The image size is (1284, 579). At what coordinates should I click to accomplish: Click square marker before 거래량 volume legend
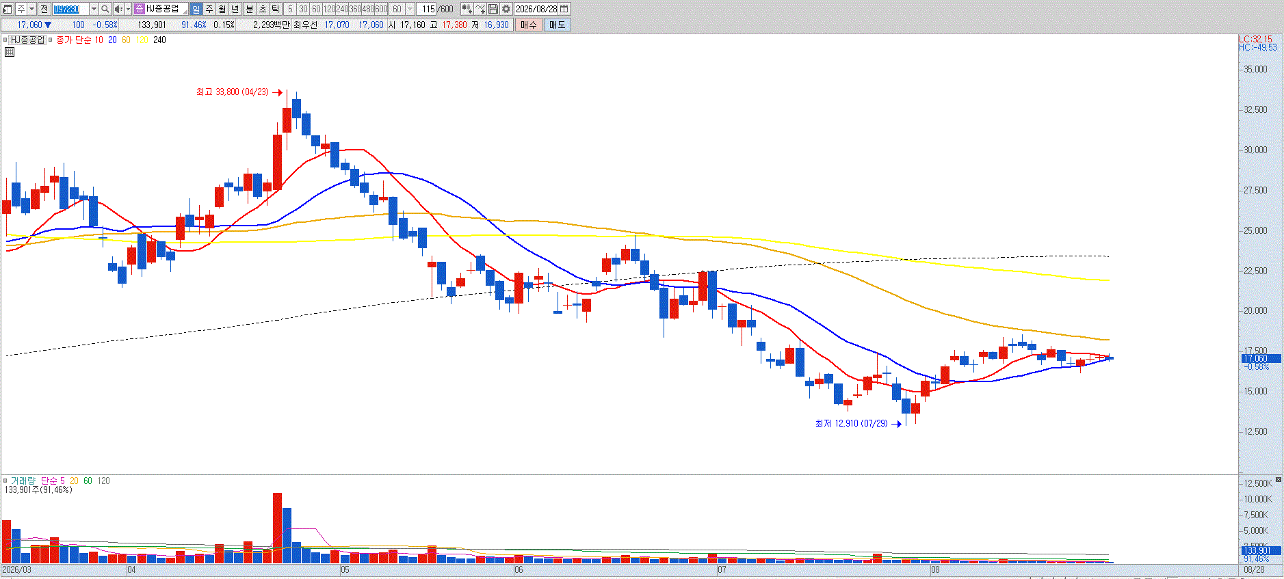click(x=5, y=481)
